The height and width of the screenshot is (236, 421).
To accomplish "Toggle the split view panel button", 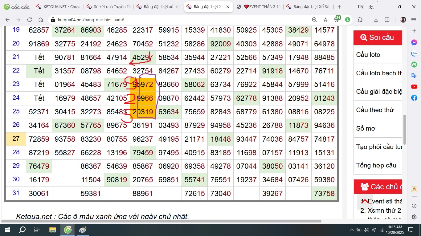I will tap(387, 20).
